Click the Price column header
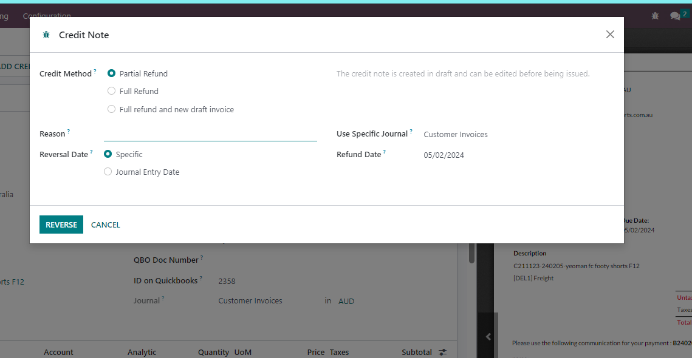 (x=316, y=353)
